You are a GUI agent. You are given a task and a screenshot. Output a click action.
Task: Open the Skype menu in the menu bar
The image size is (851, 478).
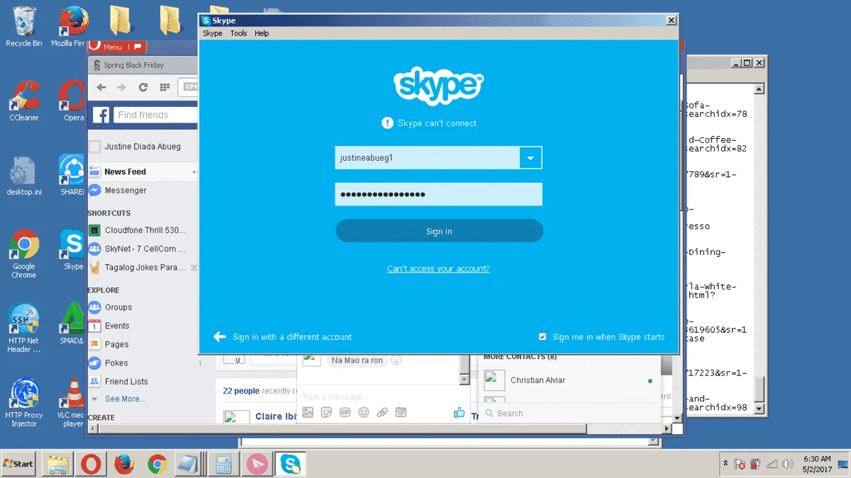(212, 33)
